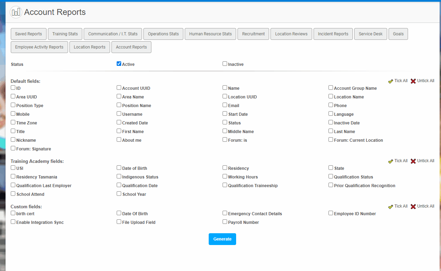Uncheck the Active status checkbox
Image resolution: width=441 pixels, height=271 pixels.
(x=119, y=63)
